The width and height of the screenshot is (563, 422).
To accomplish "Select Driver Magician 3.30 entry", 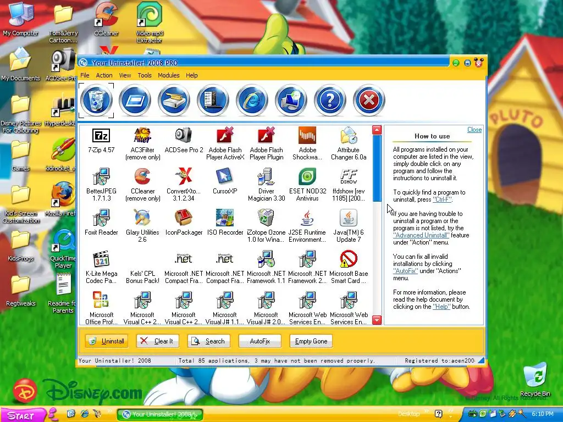I will click(267, 185).
